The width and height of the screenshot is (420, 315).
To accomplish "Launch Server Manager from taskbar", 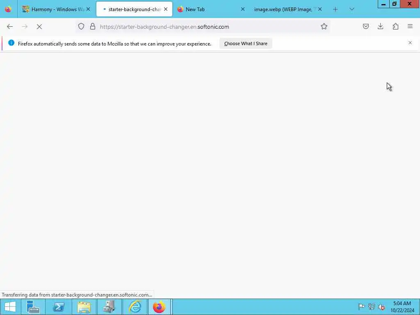I will click(33, 307).
